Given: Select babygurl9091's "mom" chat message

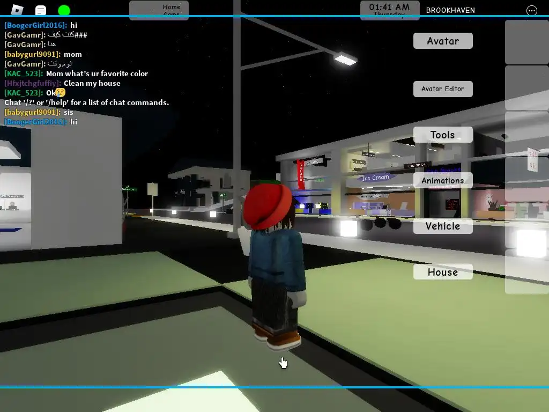Looking at the screenshot, I should click(43, 54).
